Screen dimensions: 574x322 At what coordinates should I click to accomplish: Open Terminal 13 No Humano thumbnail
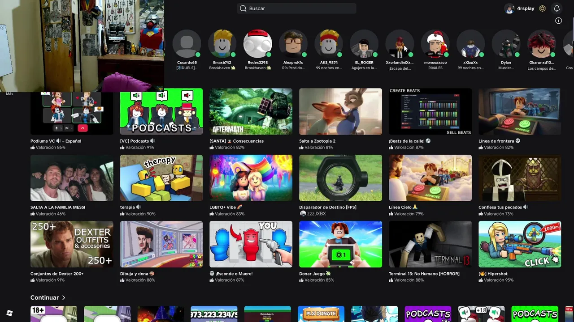(430, 244)
